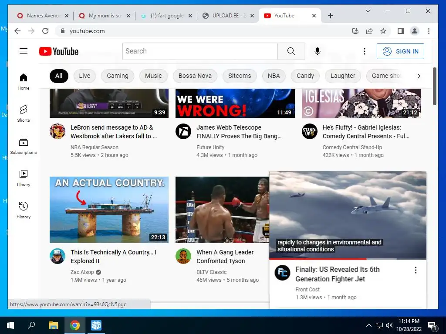Image resolution: width=446 pixels, height=334 pixels.
Task: Select the NBA filter chip
Action: click(274, 76)
